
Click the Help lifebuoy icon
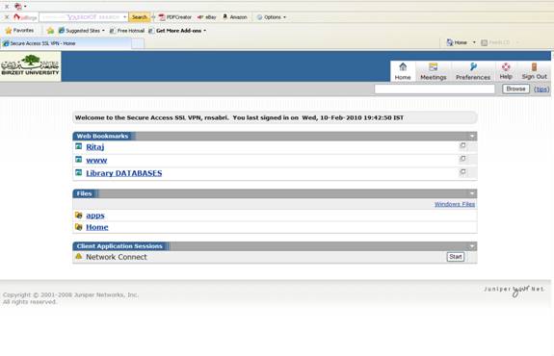coord(506,66)
